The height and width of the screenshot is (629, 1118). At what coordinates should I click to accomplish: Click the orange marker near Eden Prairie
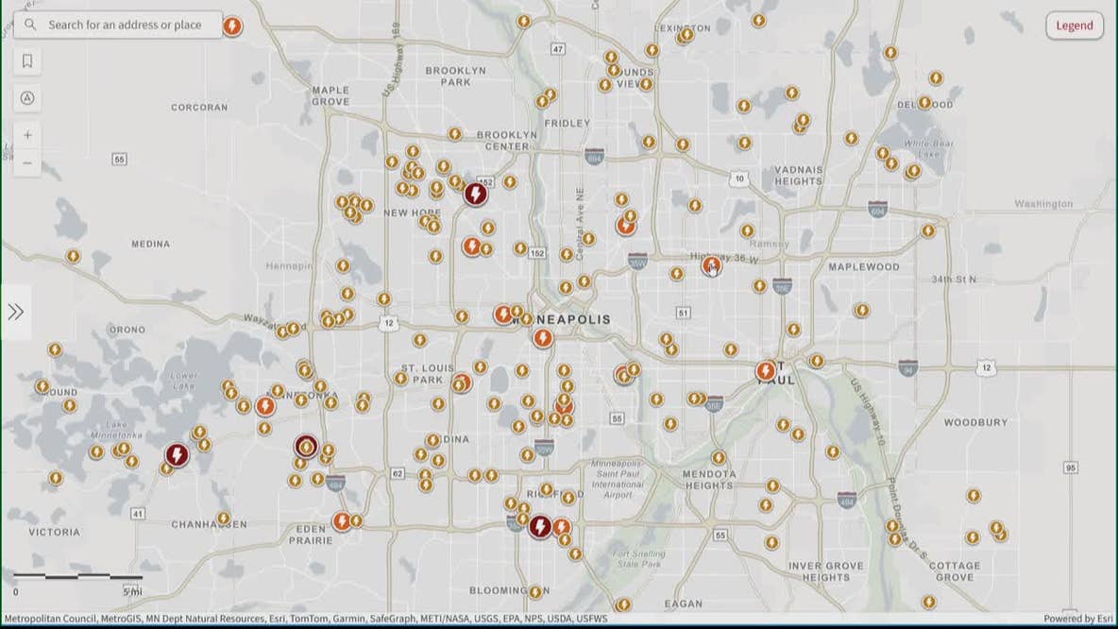point(341,519)
